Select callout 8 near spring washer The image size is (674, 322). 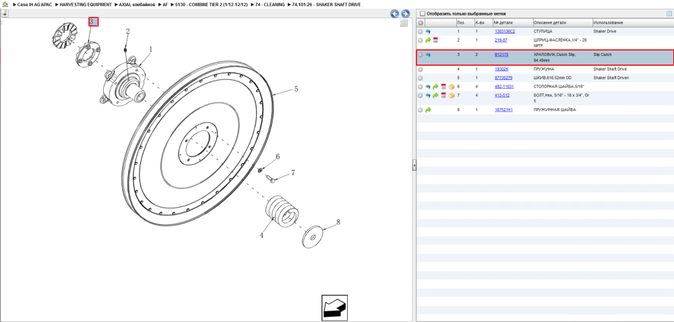tap(338, 222)
